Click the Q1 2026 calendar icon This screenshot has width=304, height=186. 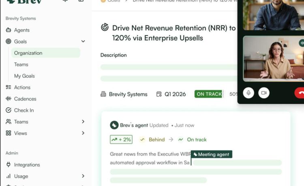coord(158,94)
